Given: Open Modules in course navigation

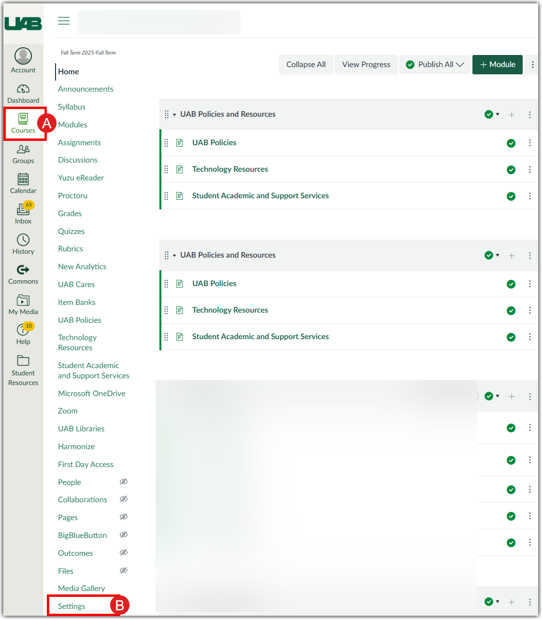Looking at the screenshot, I should (x=72, y=125).
